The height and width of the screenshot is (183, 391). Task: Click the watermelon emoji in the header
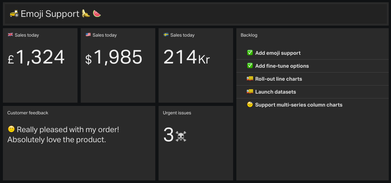(x=97, y=14)
